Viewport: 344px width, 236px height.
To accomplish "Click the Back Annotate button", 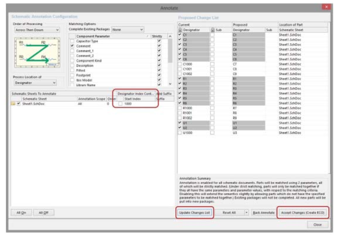I will [x=264, y=213].
